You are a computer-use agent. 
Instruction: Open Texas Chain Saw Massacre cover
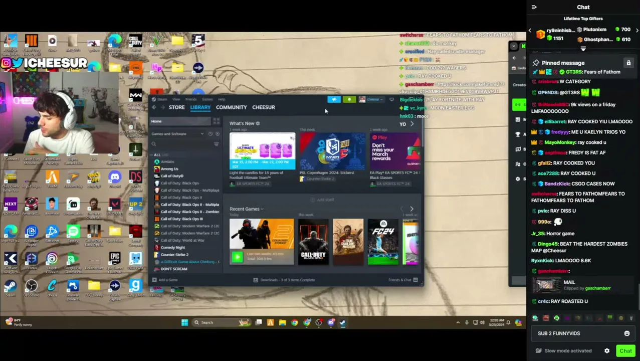point(348,242)
